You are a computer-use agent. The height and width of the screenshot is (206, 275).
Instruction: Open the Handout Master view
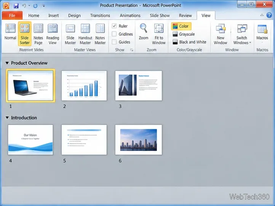pos(85,34)
